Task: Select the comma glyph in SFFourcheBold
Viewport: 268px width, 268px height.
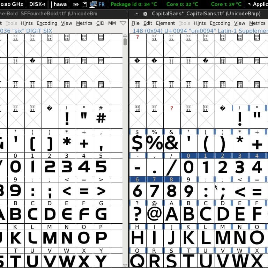Action: [101, 143]
